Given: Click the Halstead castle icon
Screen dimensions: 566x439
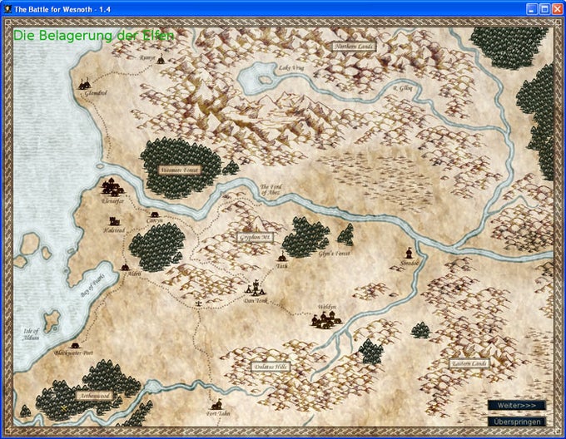Looking at the screenshot, I should (x=114, y=221).
